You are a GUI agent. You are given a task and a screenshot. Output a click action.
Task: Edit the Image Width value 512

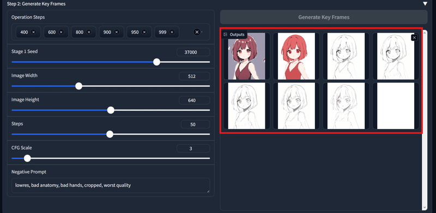click(x=194, y=76)
